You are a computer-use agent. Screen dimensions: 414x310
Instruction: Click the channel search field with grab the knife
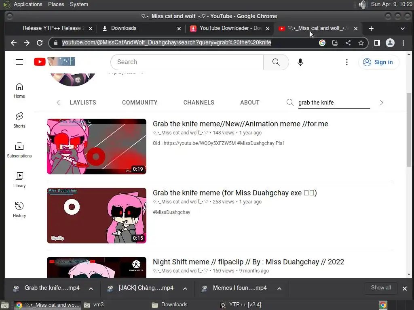click(x=334, y=103)
